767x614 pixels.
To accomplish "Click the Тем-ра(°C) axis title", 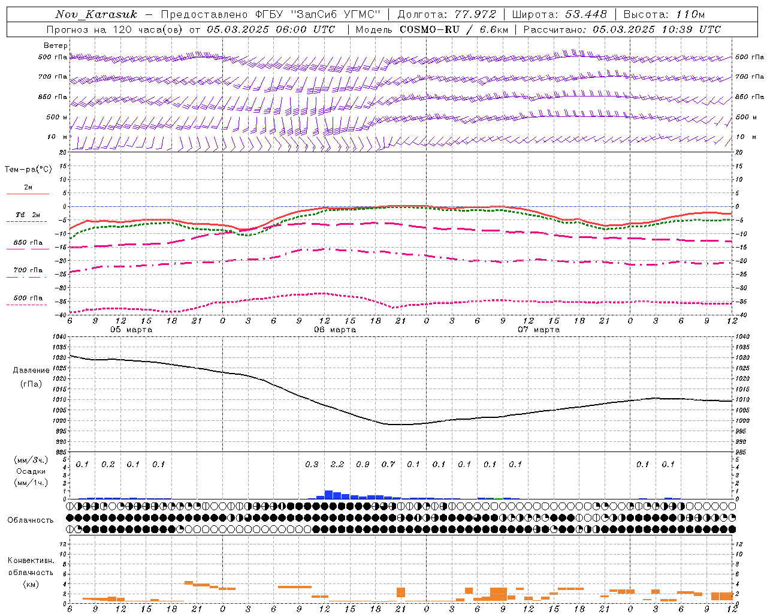I will tap(28, 170).
